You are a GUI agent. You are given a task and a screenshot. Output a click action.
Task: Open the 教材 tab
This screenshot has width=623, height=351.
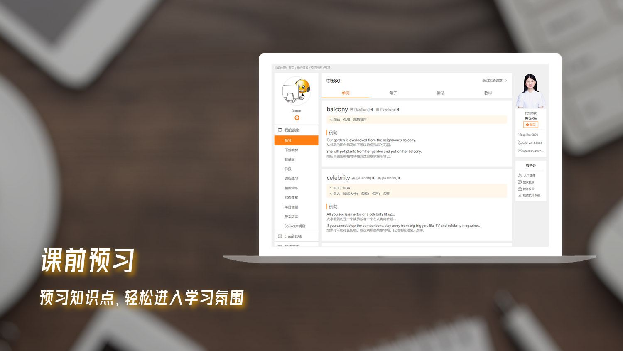(488, 93)
